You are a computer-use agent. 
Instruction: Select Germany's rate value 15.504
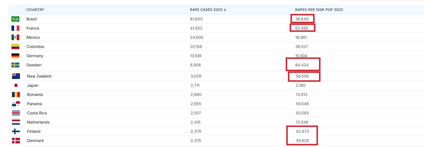tap(301, 56)
